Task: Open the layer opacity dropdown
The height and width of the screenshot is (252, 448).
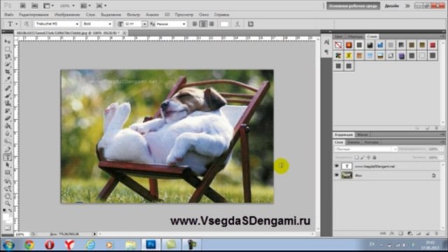Action: (442, 149)
